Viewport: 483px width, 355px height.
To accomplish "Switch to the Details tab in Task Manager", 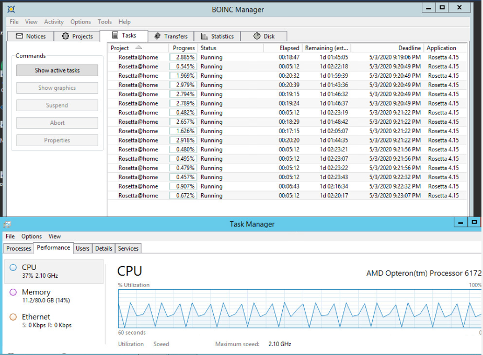I will pos(103,249).
